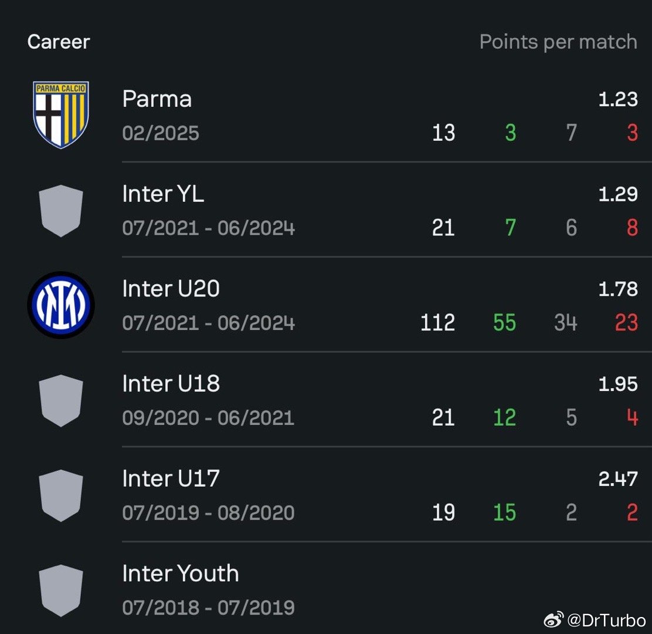Click the @DrTurbo watermark text
652x634 pixels.
click(x=606, y=620)
